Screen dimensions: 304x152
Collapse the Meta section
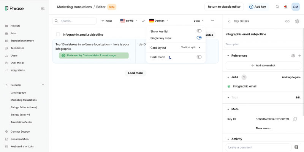point(228,109)
